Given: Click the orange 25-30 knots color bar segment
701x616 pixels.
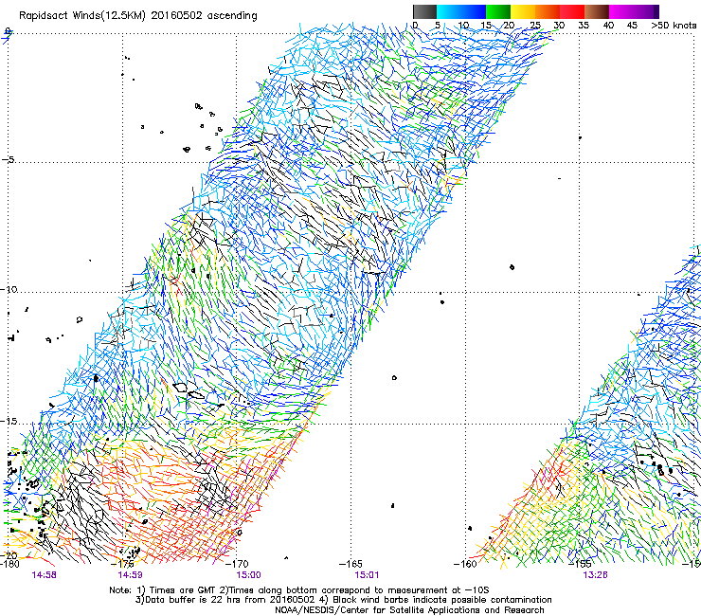Looking at the screenshot, I should (x=548, y=11).
